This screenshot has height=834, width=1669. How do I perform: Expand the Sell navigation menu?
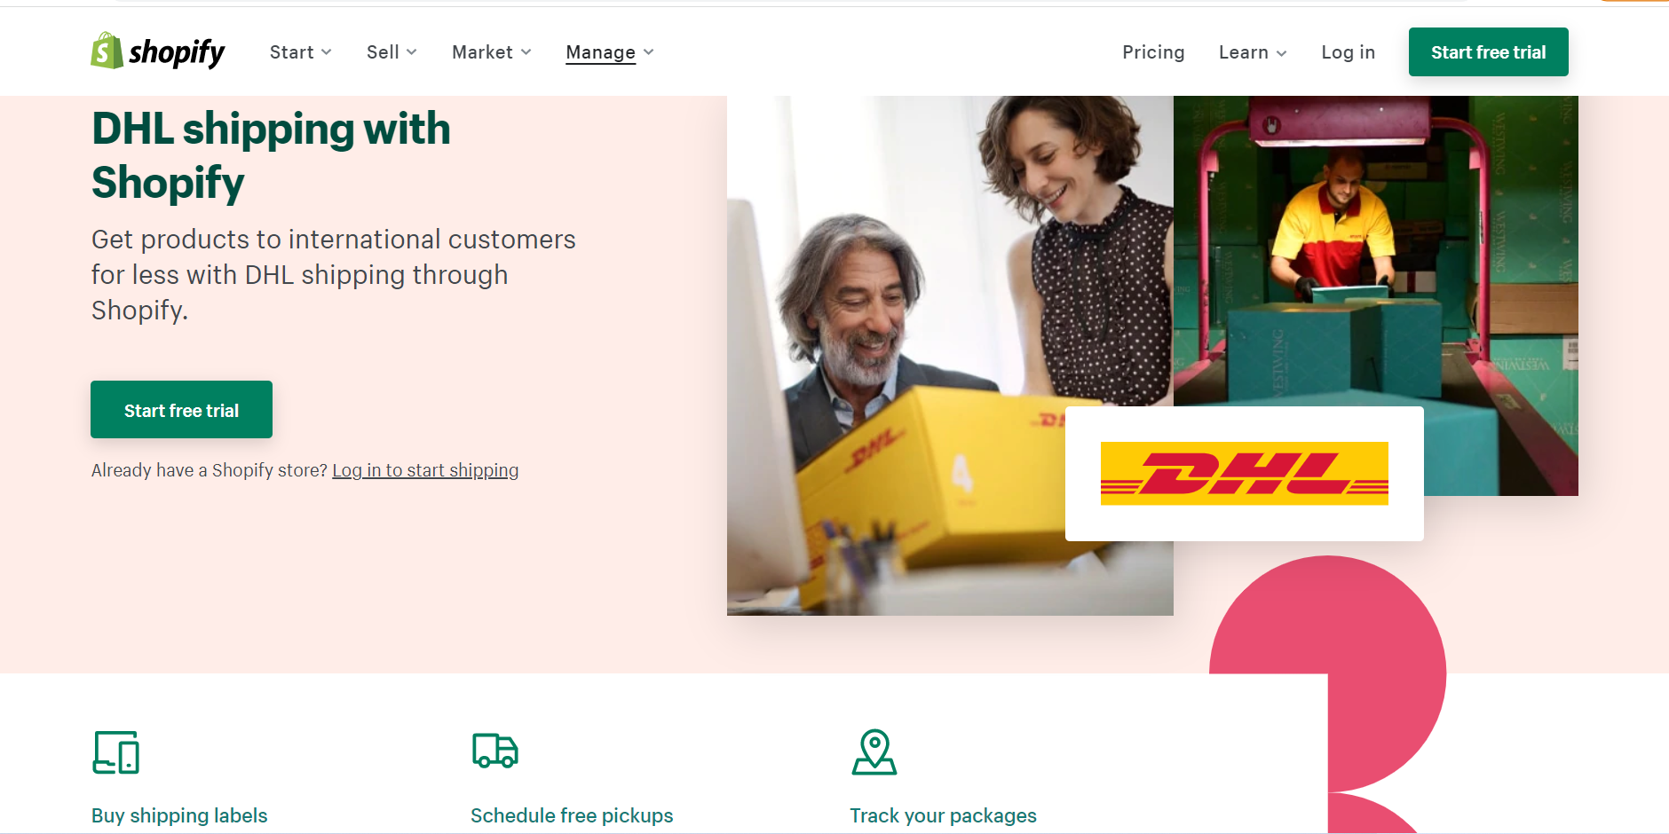(392, 52)
